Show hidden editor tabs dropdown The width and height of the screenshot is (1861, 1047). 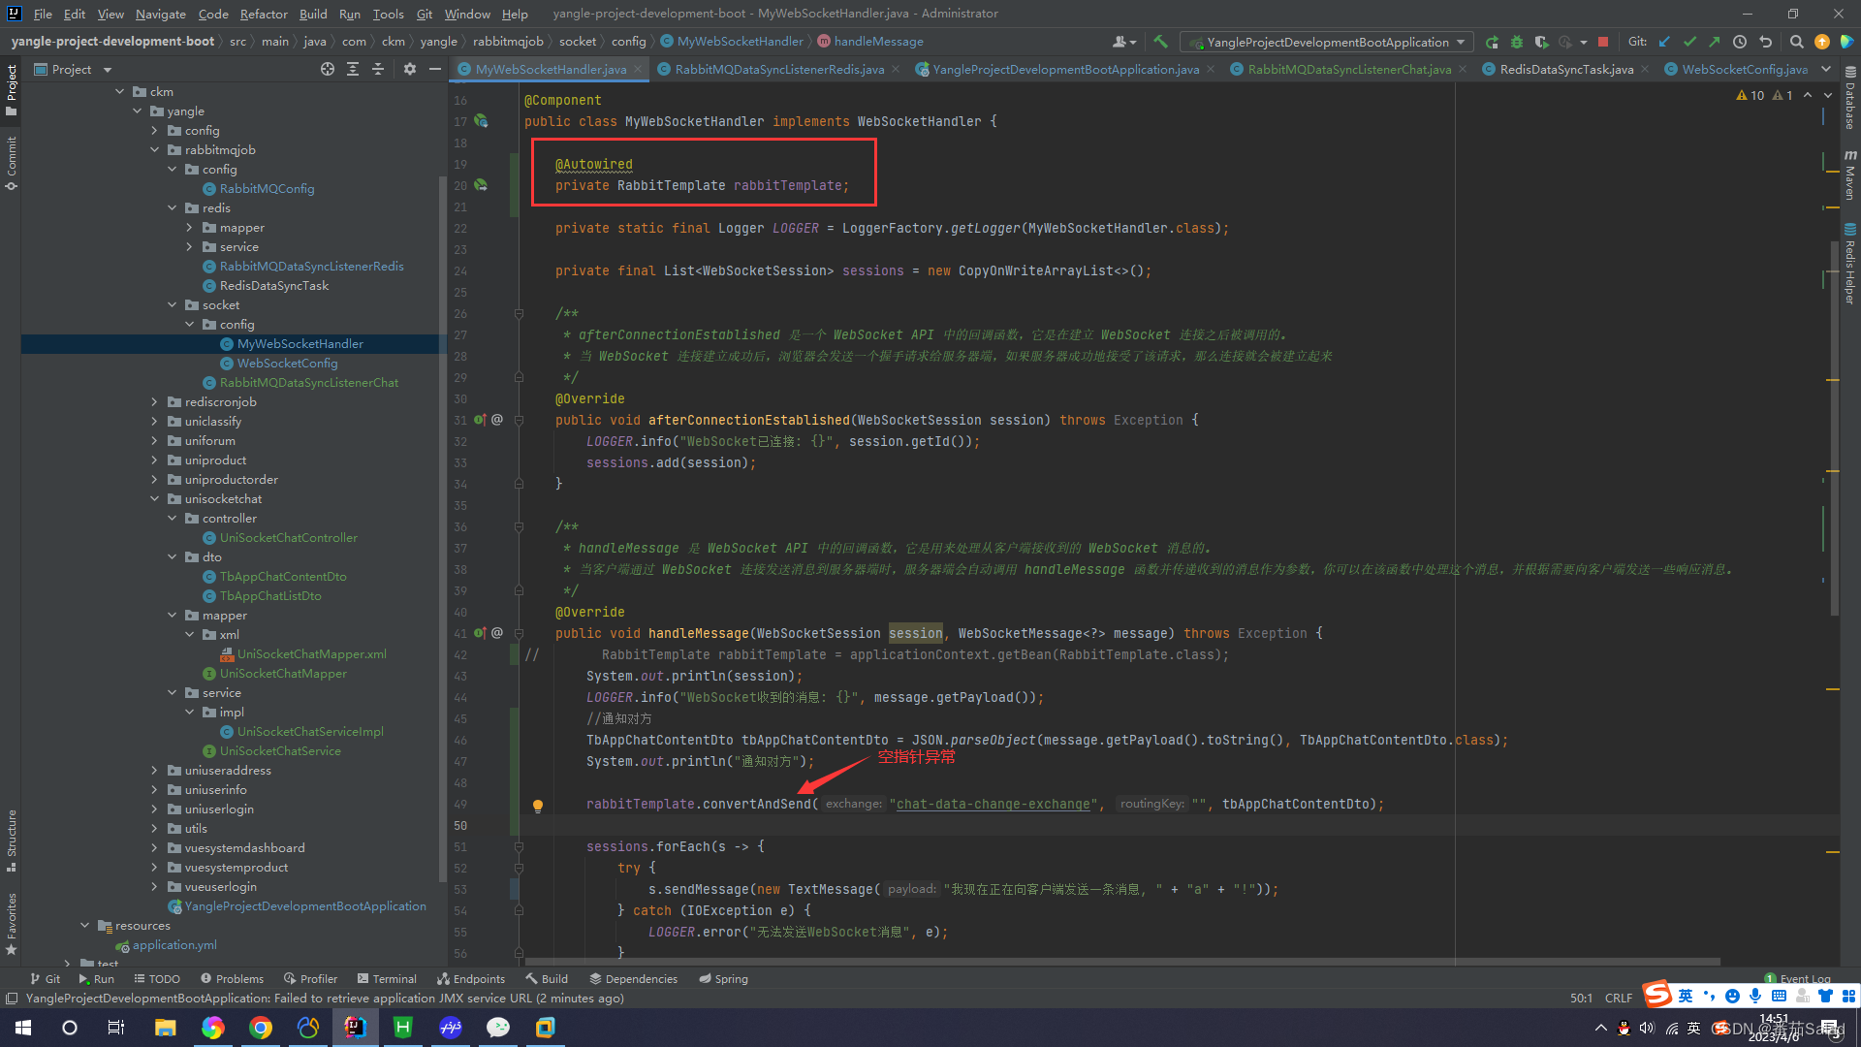pyautogui.click(x=1826, y=69)
